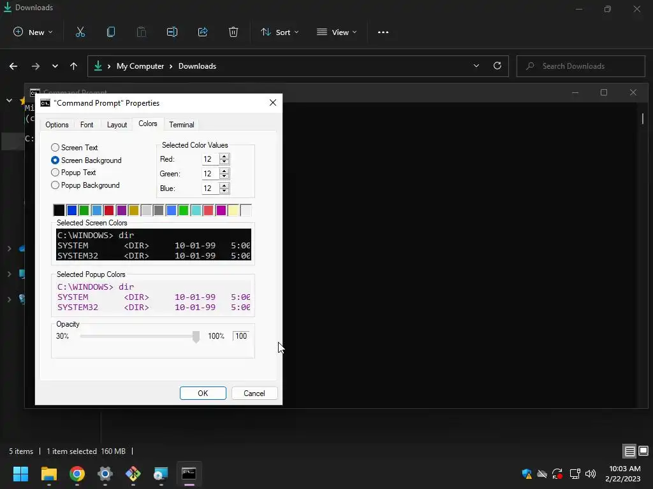Click the Rename icon in Explorer toolbar
Image resolution: width=653 pixels, height=489 pixels.
(x=172, y=32)
